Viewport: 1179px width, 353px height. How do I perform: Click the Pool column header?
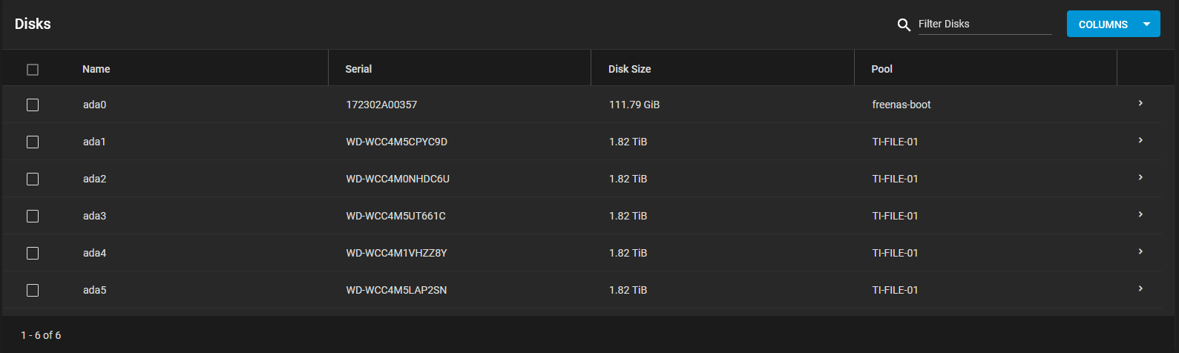point(881,69)
